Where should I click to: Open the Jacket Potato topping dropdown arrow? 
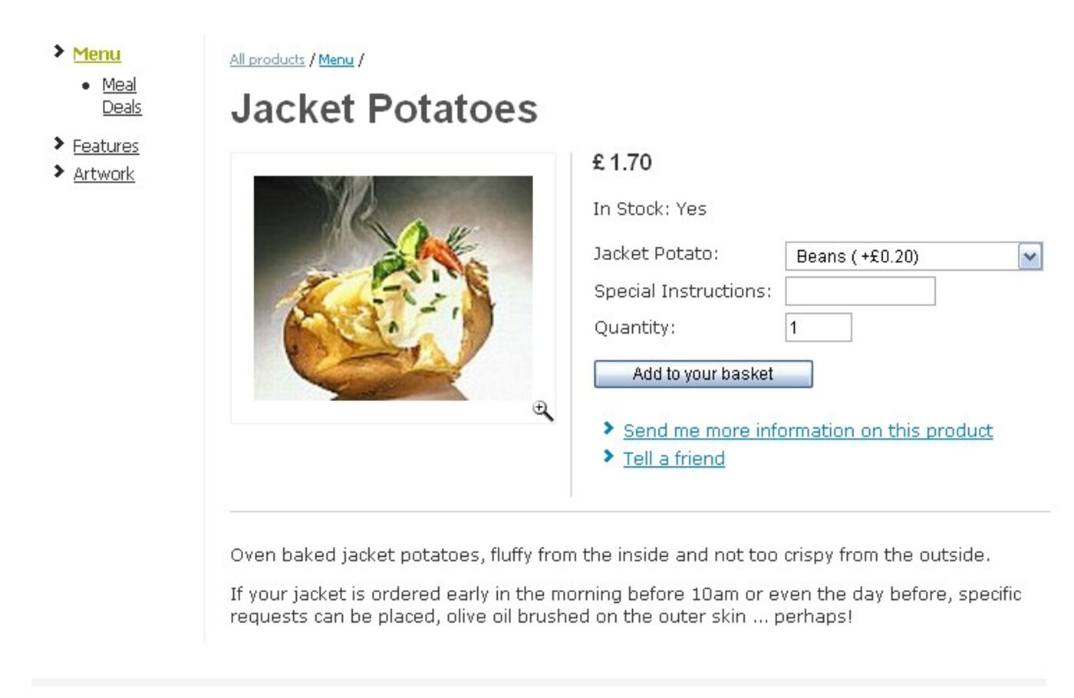point(1030,256)
